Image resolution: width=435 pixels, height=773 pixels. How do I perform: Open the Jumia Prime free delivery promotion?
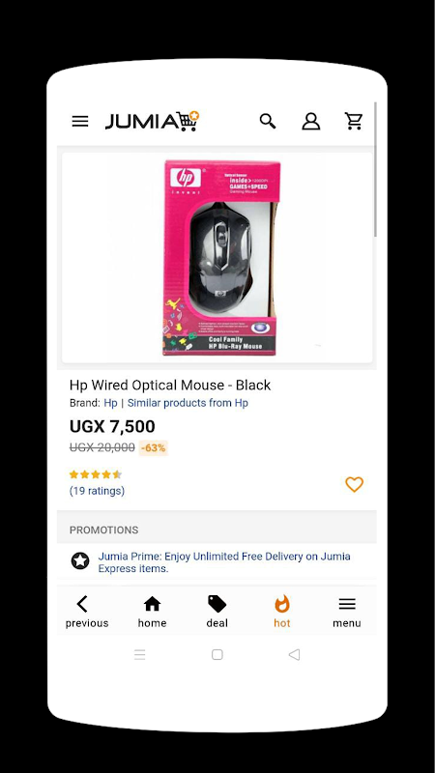coord(224,562)
